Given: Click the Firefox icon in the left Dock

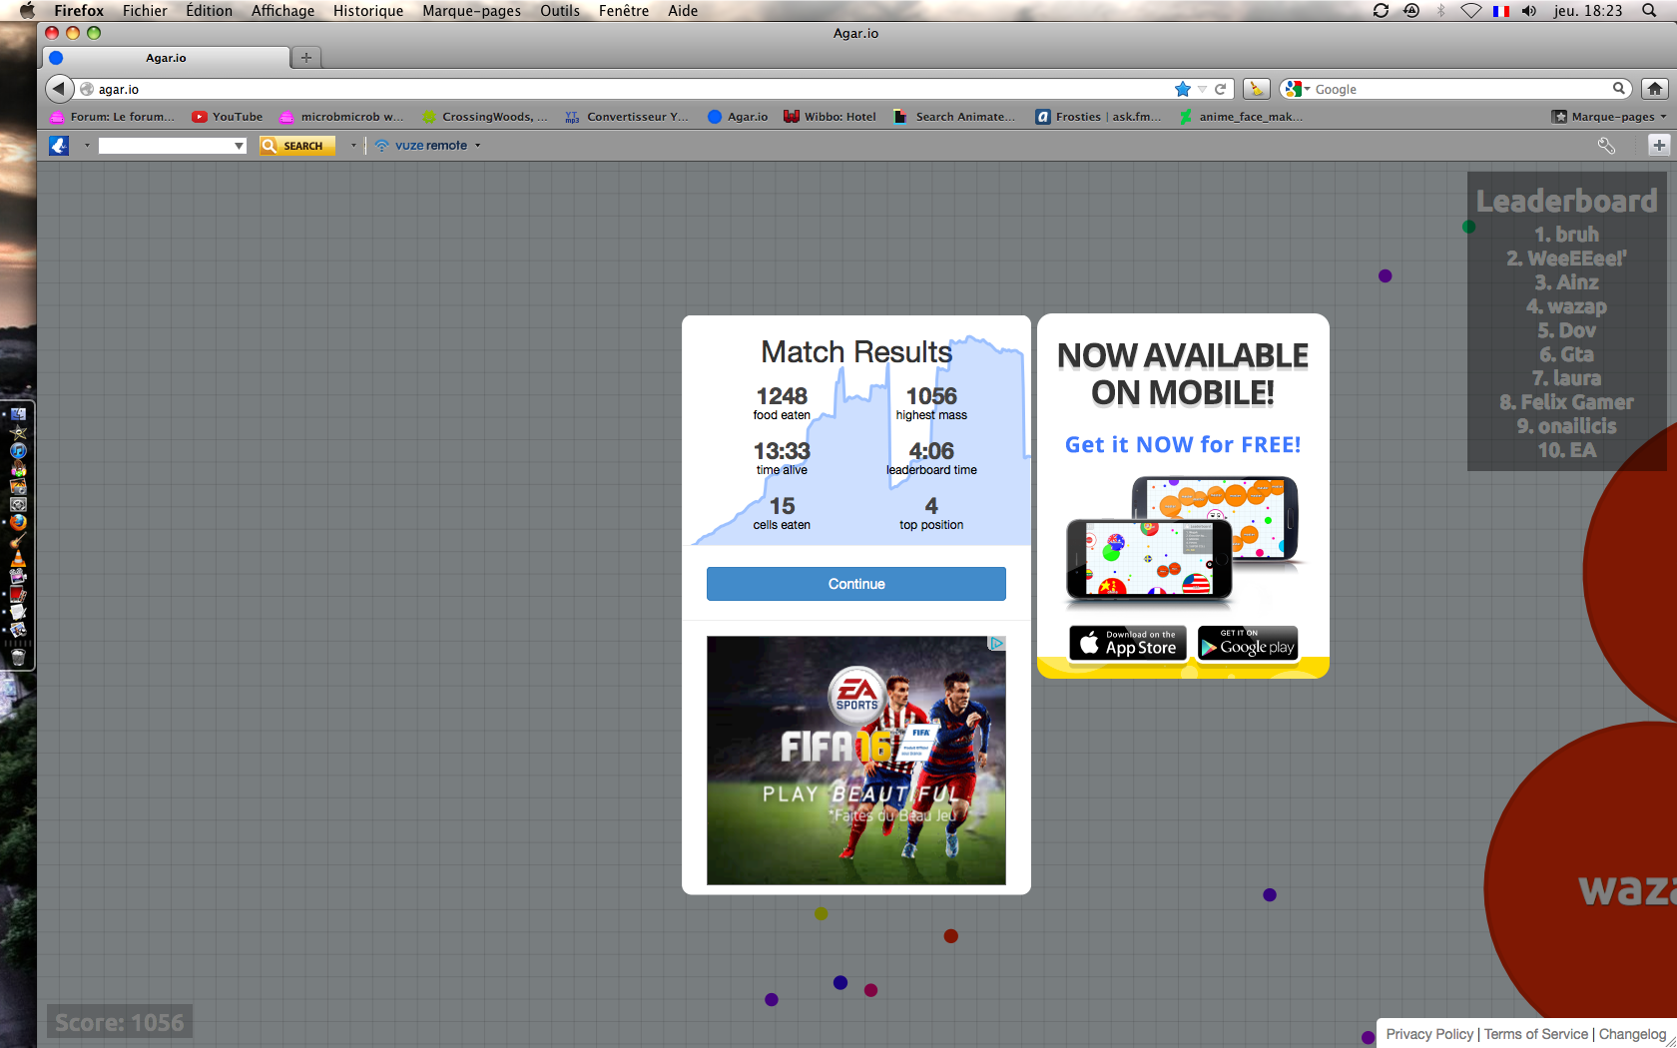Looking at the screenshot, I should tap(18, 522).
